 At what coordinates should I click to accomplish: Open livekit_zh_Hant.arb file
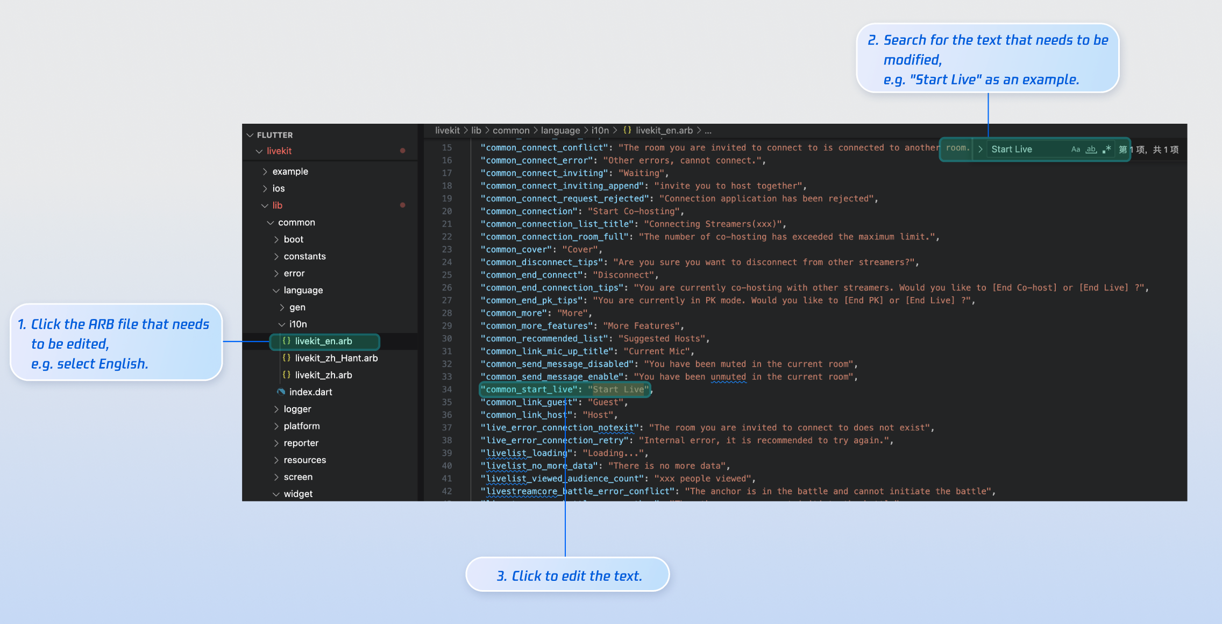pos(336,358)
